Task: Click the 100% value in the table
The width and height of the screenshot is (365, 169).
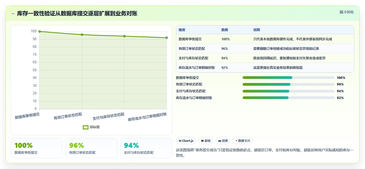Action: (226, 39)
